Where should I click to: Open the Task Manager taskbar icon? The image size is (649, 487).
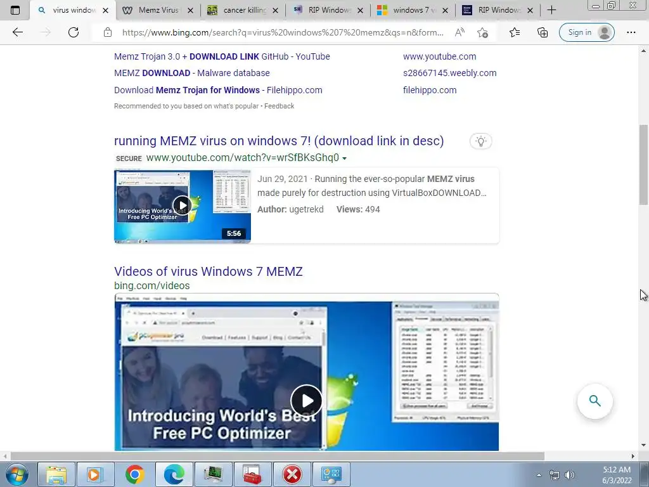tap(214, 474)
